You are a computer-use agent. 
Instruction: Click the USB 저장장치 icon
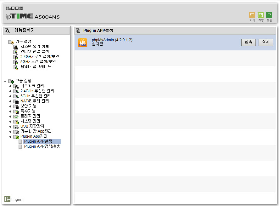16,127
